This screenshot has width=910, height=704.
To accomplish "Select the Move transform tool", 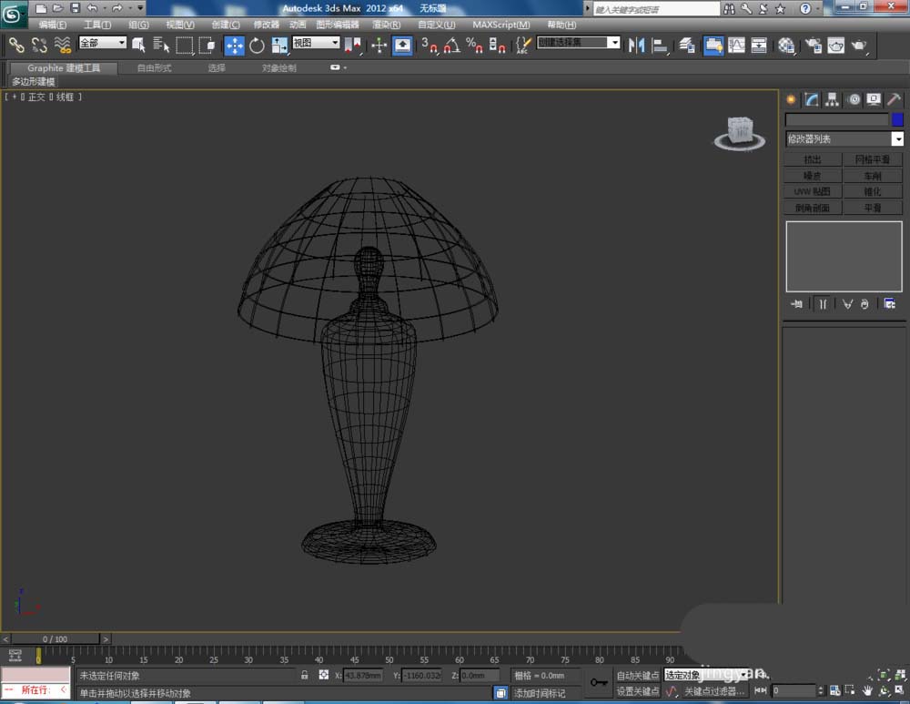I will click(x=234, y=45).
